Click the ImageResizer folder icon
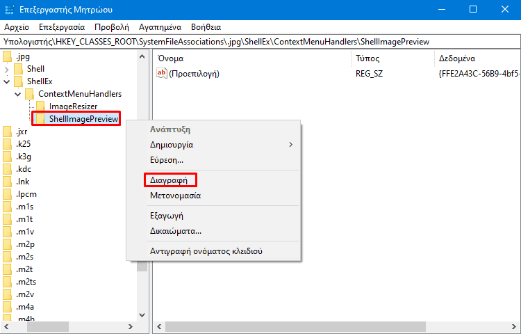Viewport: 521px width, 334px height. (x=40, y=106)
